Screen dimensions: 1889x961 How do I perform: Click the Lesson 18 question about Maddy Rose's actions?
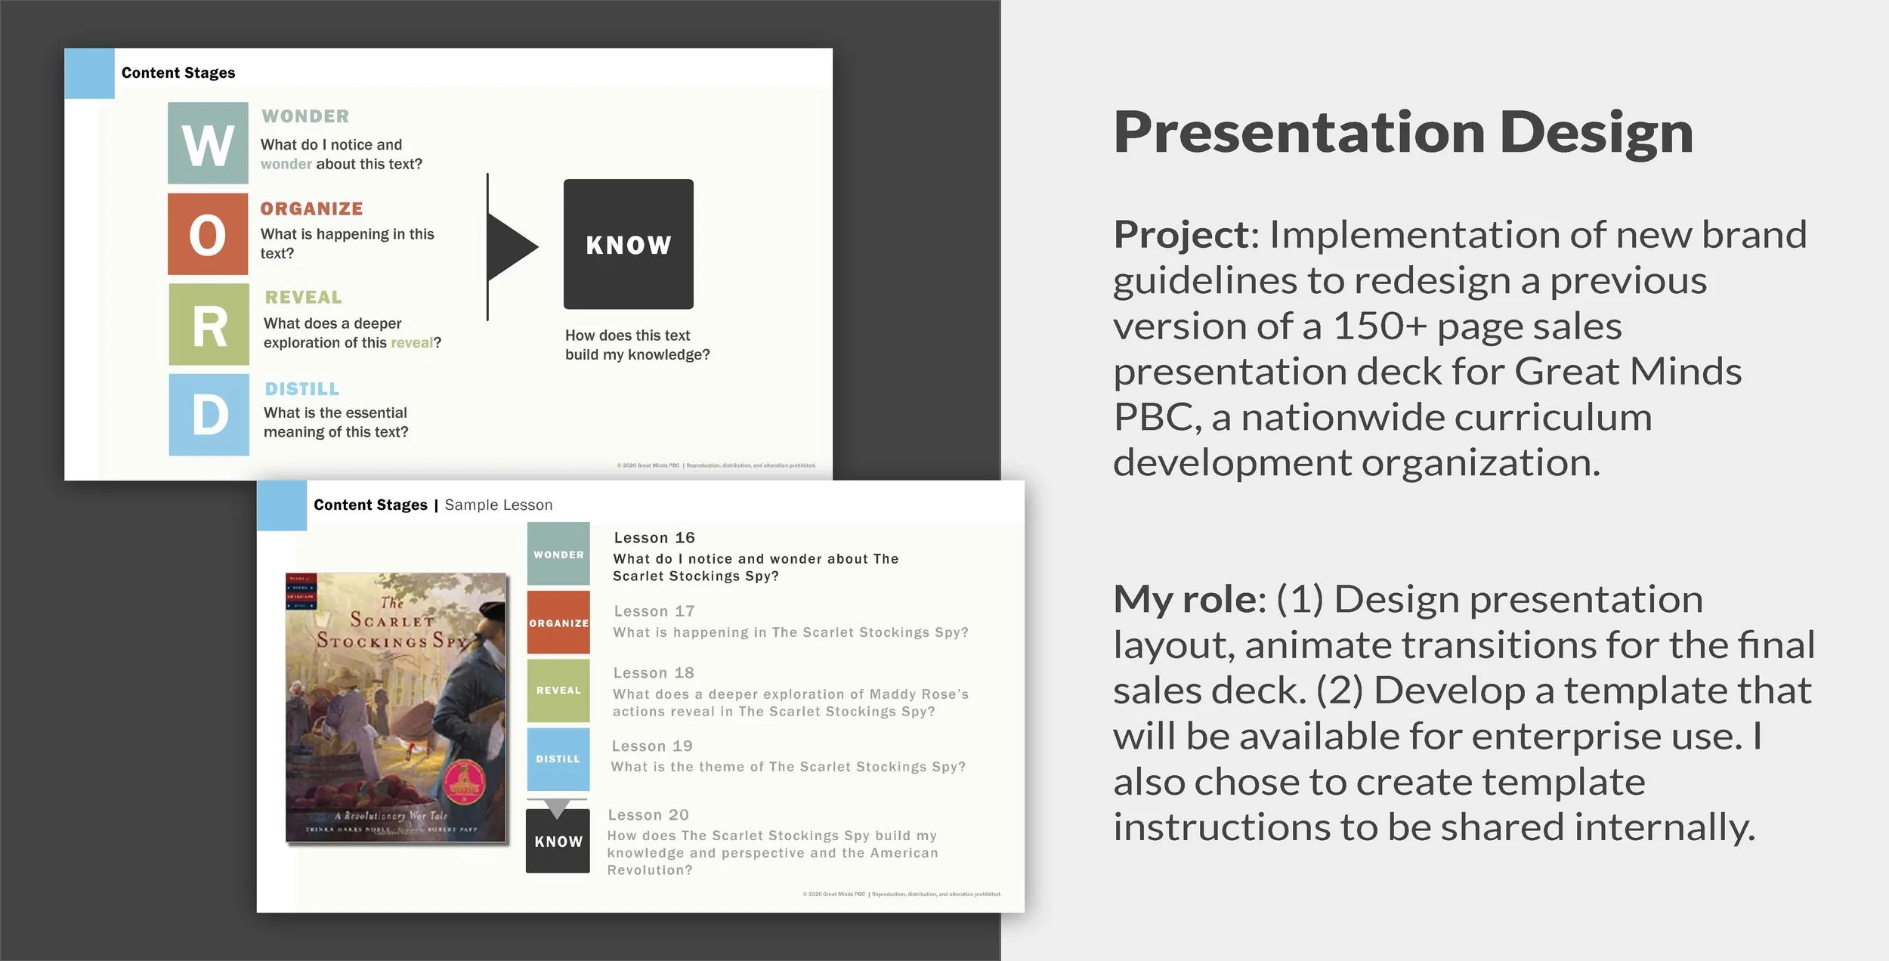tap(791, 703)
